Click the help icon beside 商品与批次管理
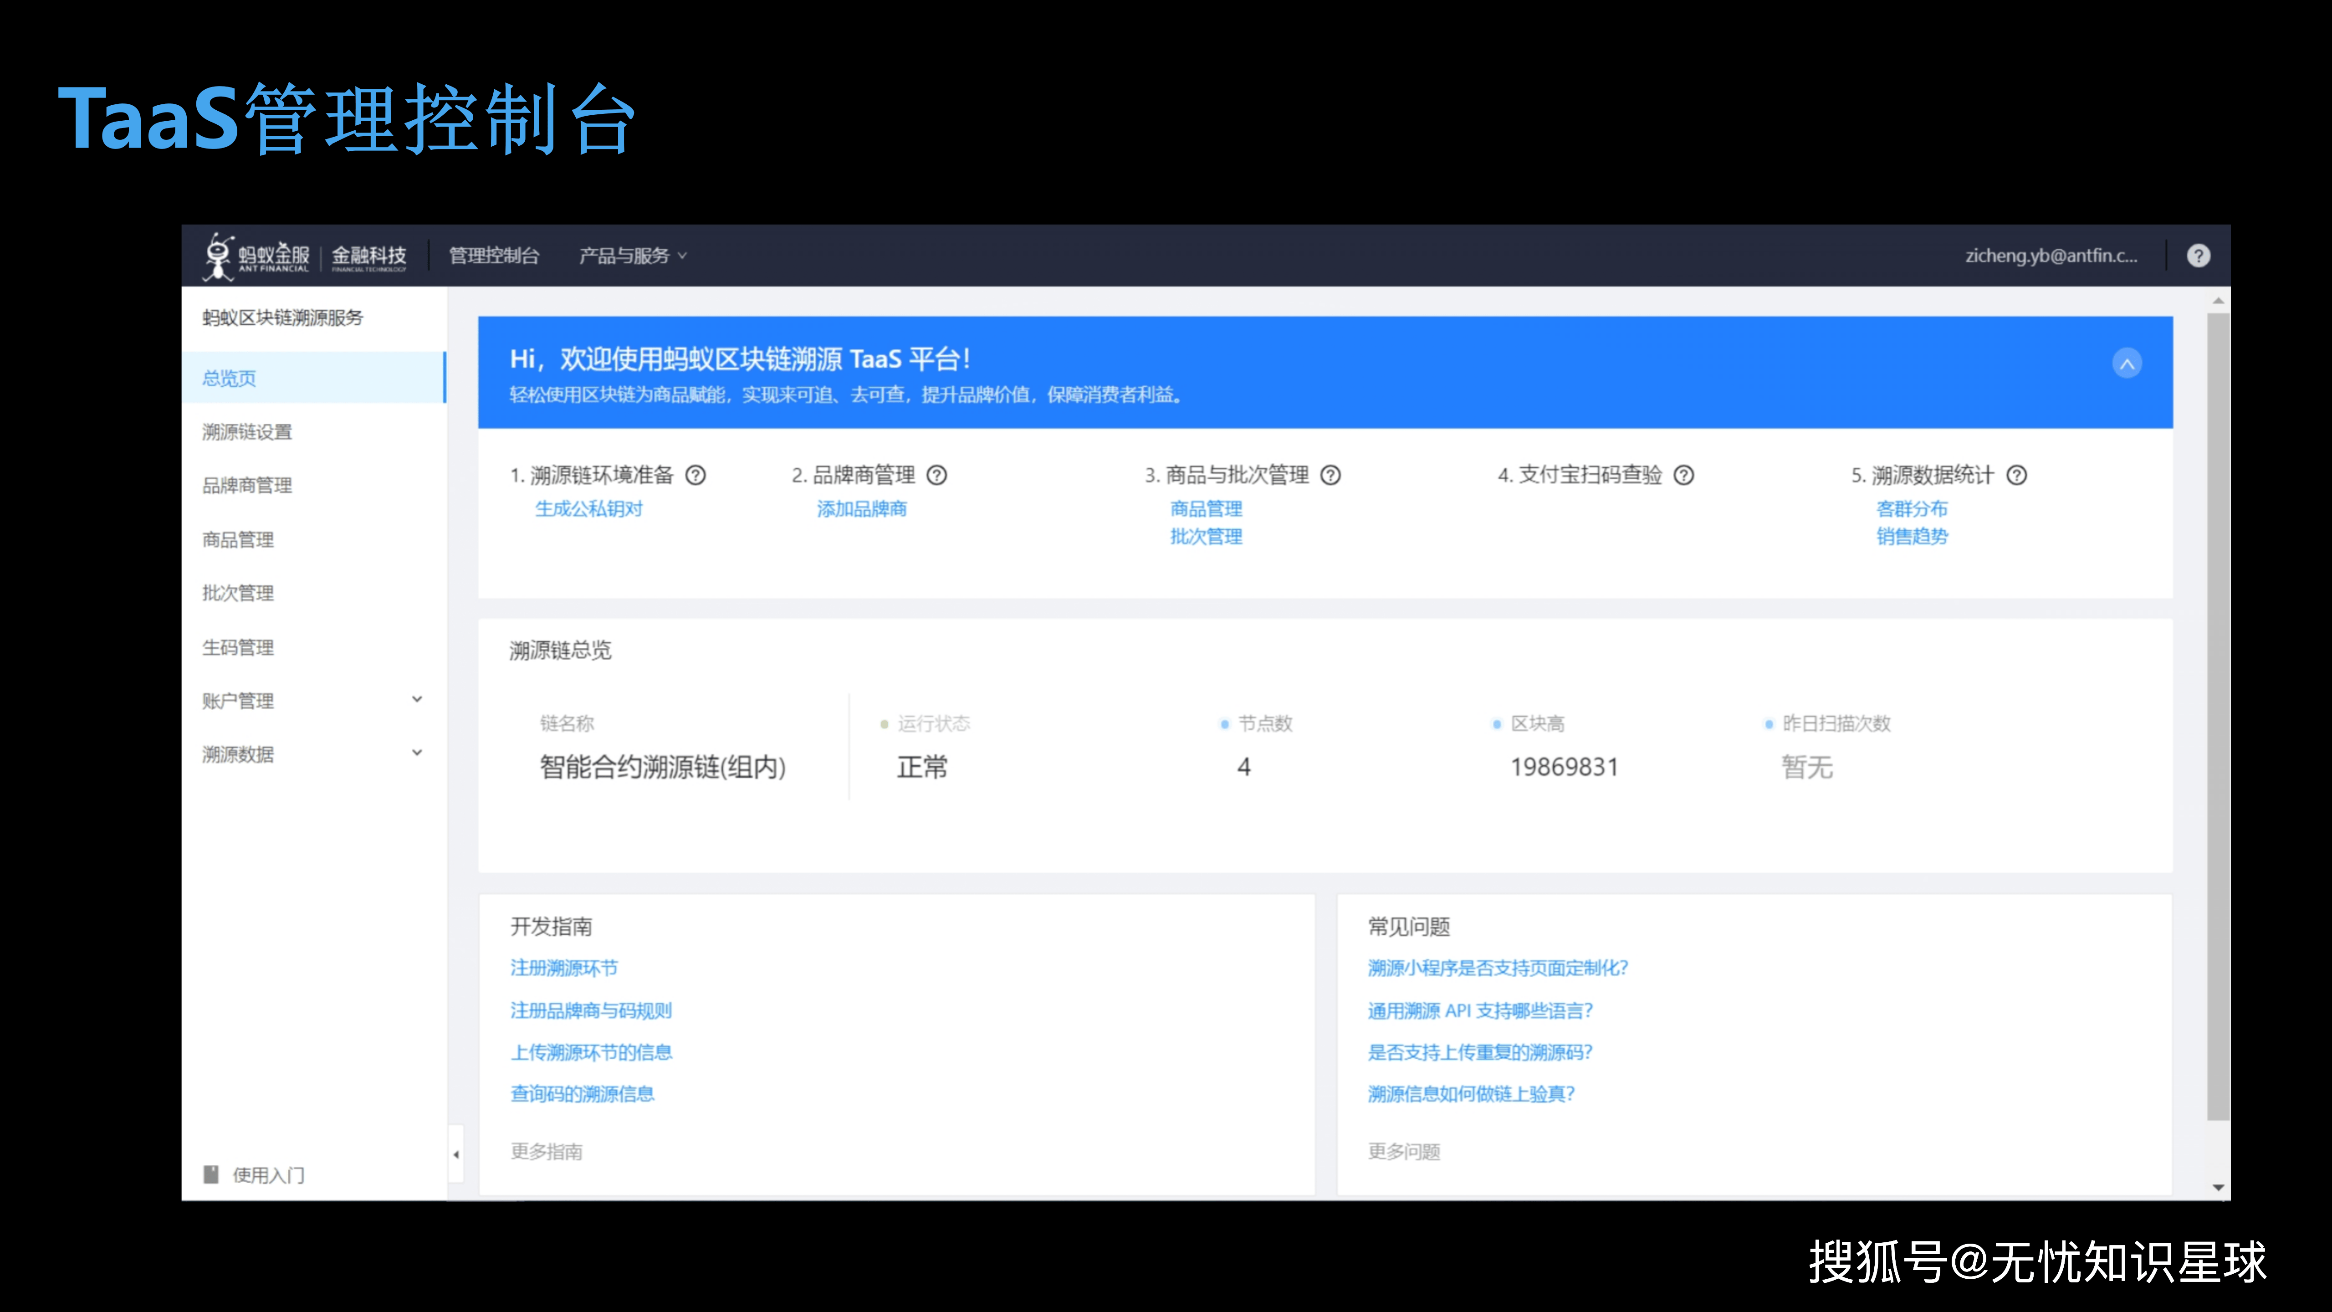This screenshot has height=1312, width=2332. pos(1331,475)
